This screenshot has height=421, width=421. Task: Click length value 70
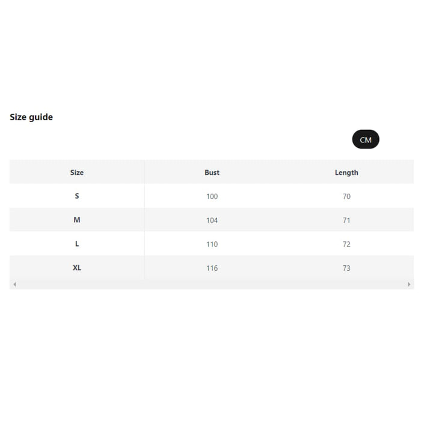pos(346,197)
